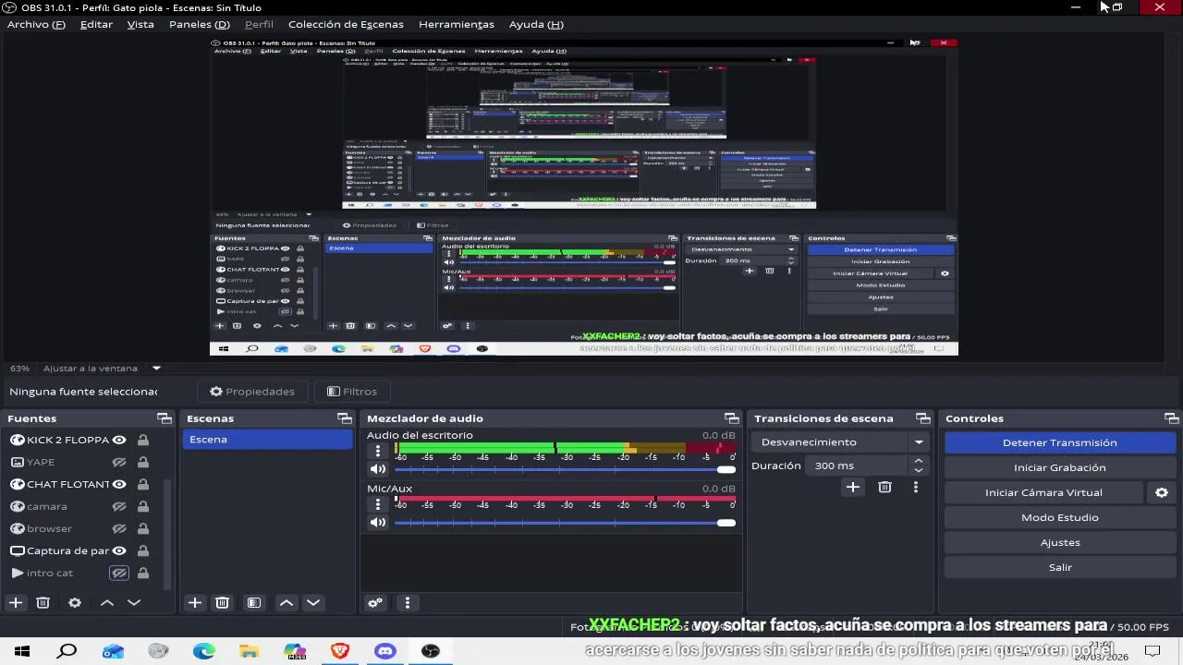Open the Colección de Escenas menu
Viewport: 1183px width, 665px height.
(346, 24)
